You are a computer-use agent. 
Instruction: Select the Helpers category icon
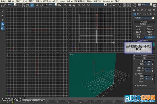[x=148, y=14]
